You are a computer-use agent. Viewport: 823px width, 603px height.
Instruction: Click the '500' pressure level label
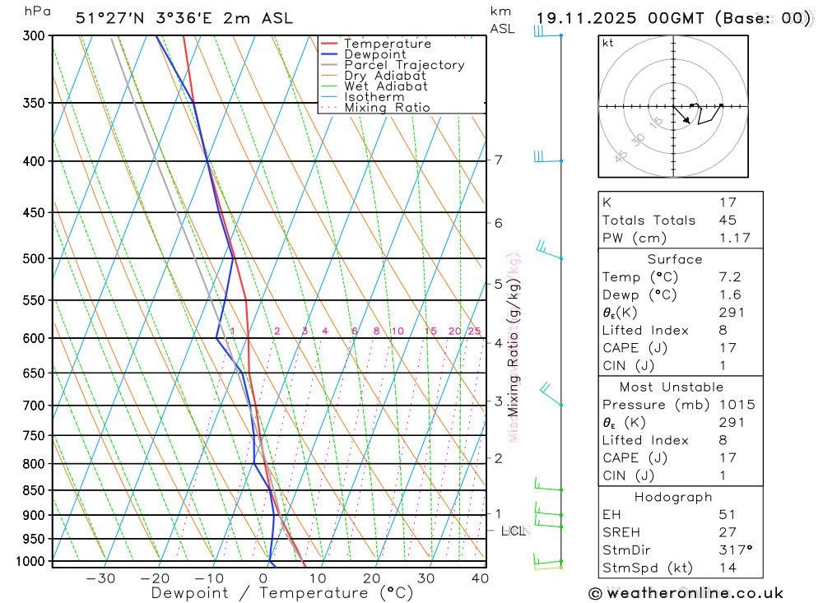[x=34, y=259]
